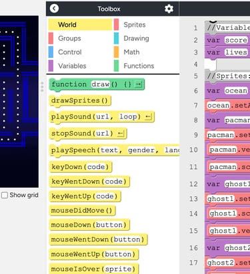The width and height of the screenshot is (250, 274).
Task: Select the var score block
Action: tap(227, 40)
